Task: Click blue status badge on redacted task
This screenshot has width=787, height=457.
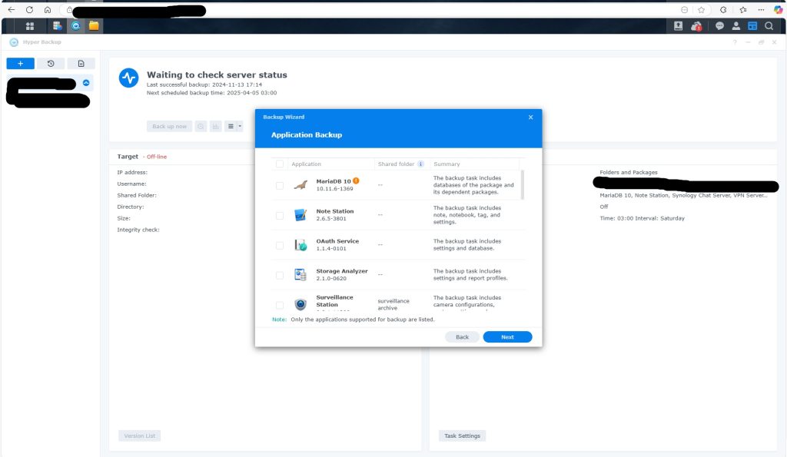Action: pyautogui.click(x=86, y=83)
